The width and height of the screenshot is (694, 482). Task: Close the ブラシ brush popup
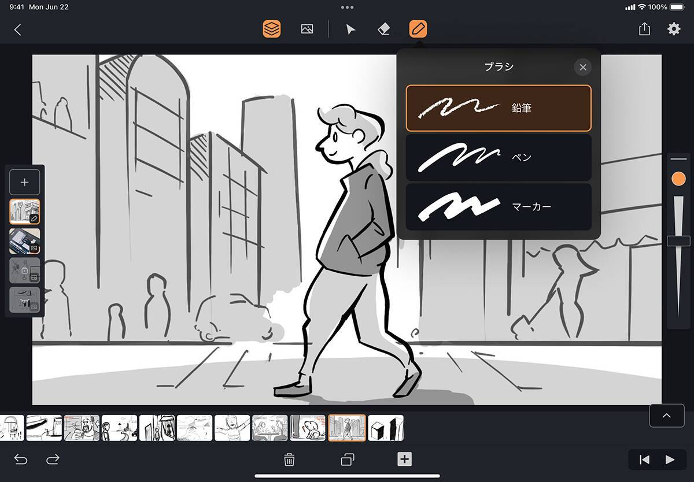point(582,67)
